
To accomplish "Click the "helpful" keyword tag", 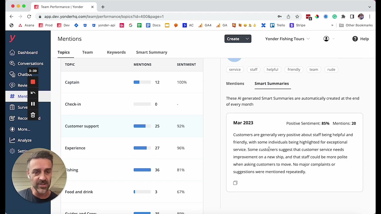I will 272,70.
